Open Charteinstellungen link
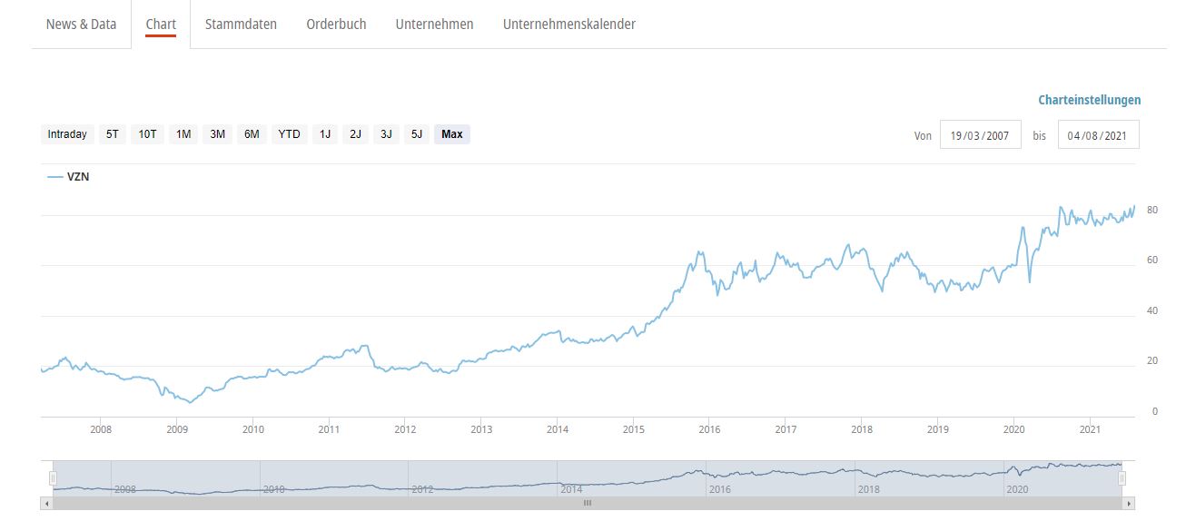 pos(1089,101)
